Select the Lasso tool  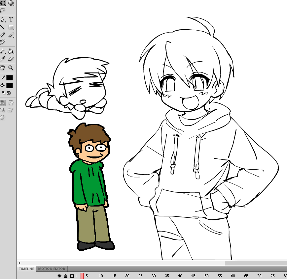click(x=3, y=11)
